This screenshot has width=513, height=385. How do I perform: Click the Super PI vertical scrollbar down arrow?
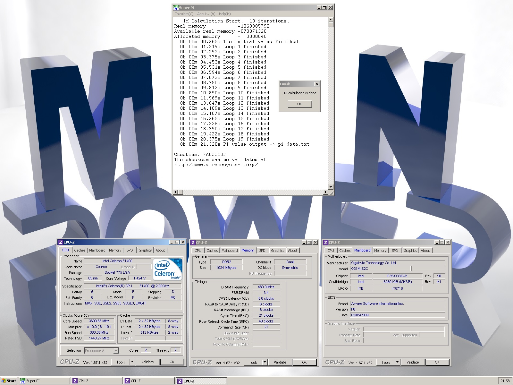pos(331,187)
